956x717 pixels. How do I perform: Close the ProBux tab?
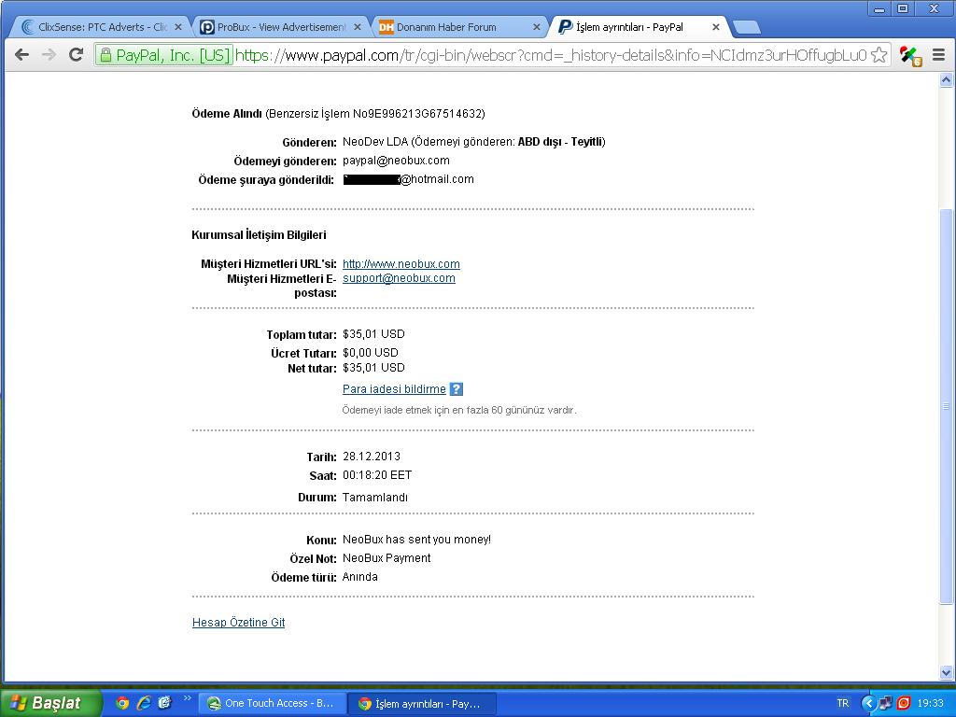tap(358, 27)
